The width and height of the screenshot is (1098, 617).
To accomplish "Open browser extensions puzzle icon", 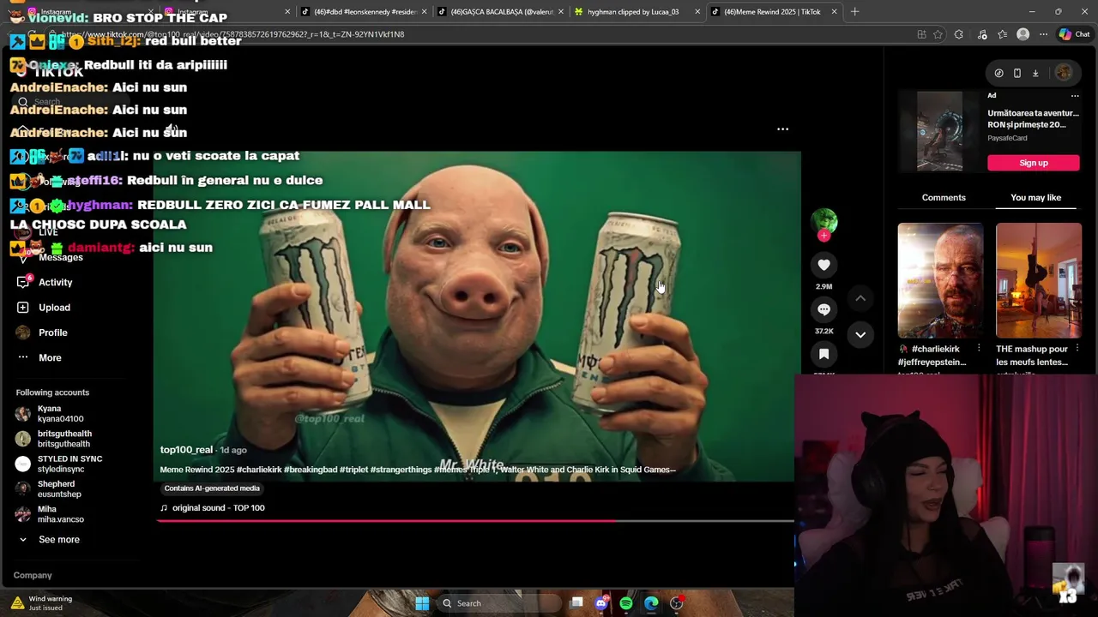I will [958, 34].
